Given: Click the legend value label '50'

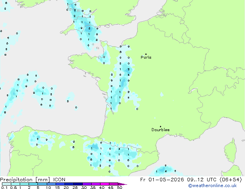Looking at the screenshot, I should point(120,187).
